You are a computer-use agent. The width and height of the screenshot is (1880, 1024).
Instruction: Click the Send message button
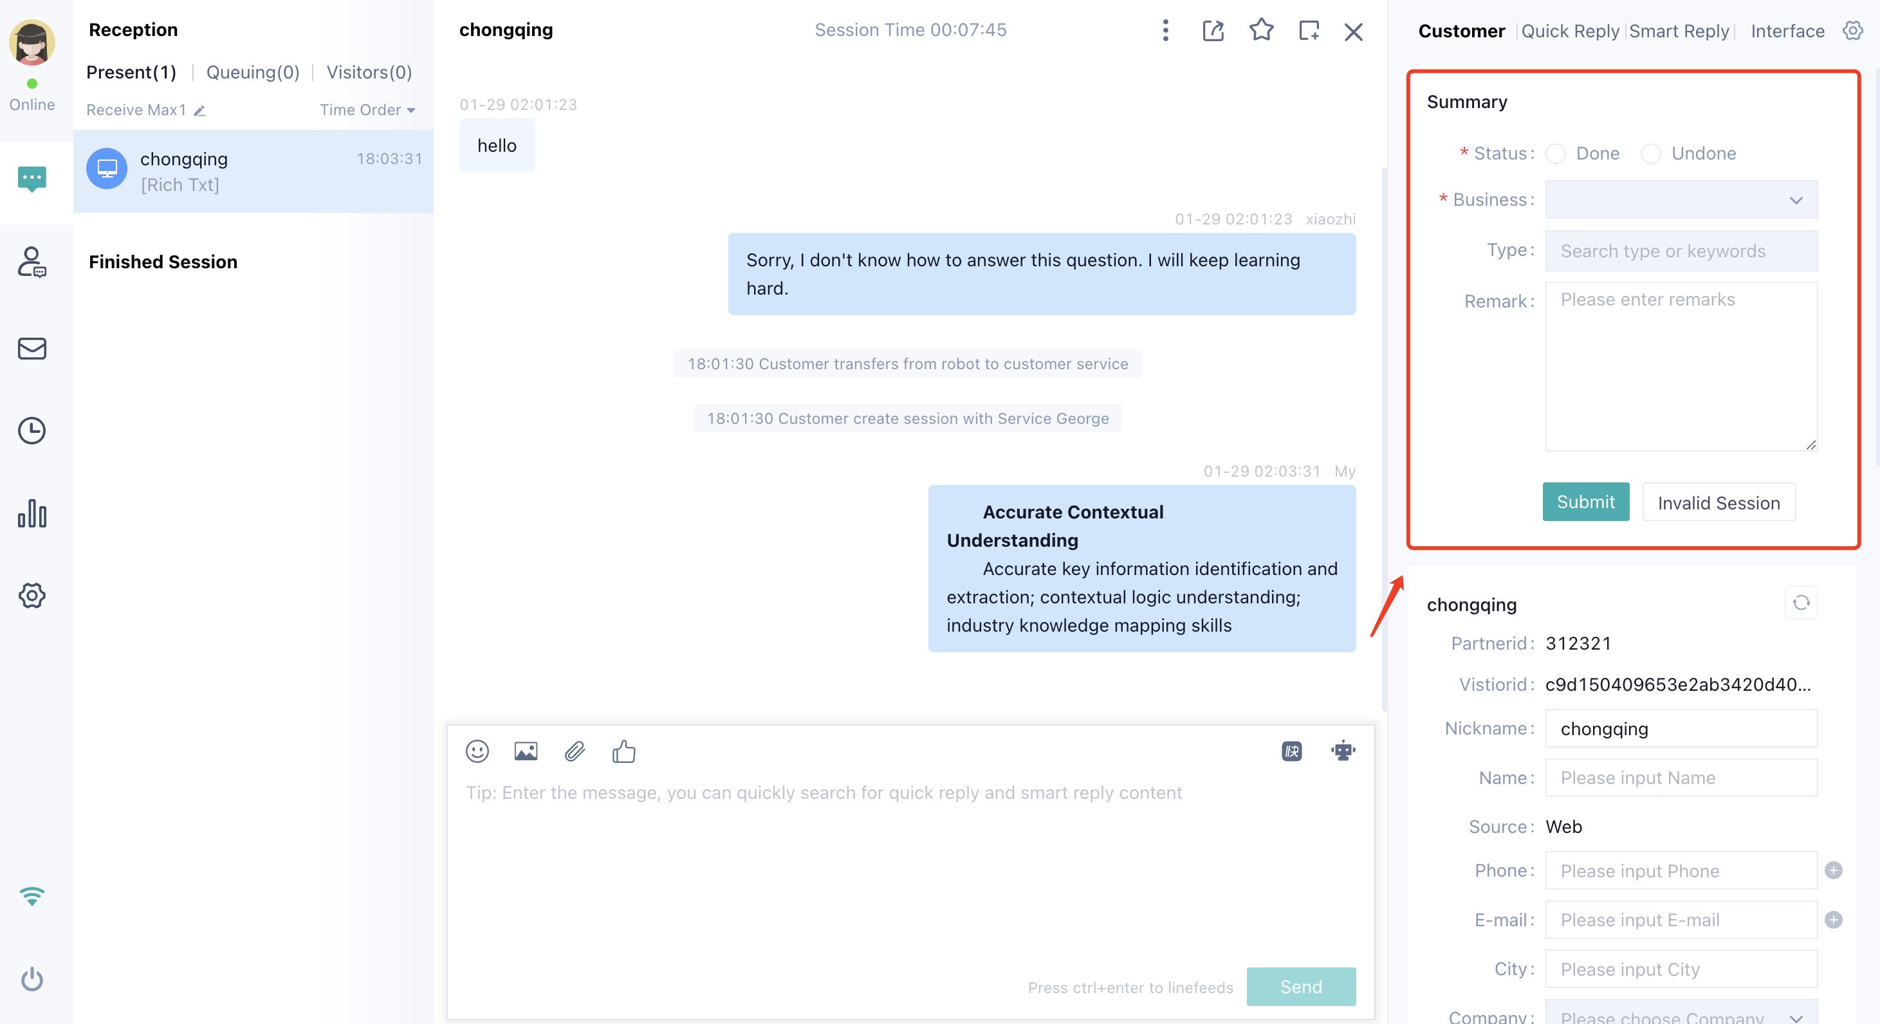1300,987
